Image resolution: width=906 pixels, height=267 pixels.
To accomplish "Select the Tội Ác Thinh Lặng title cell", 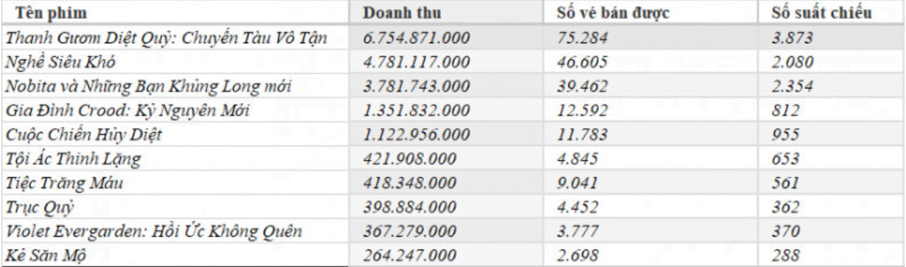I will pos(74,159).
